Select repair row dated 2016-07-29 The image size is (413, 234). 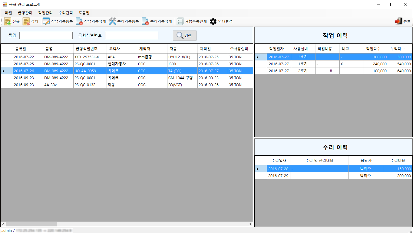click(x=333, y=176)
